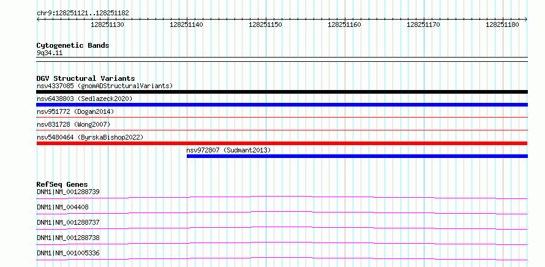This screenshot has height=267, width=545.
Task: Click the thin red nsv951772 line
Action: [282, 118]
